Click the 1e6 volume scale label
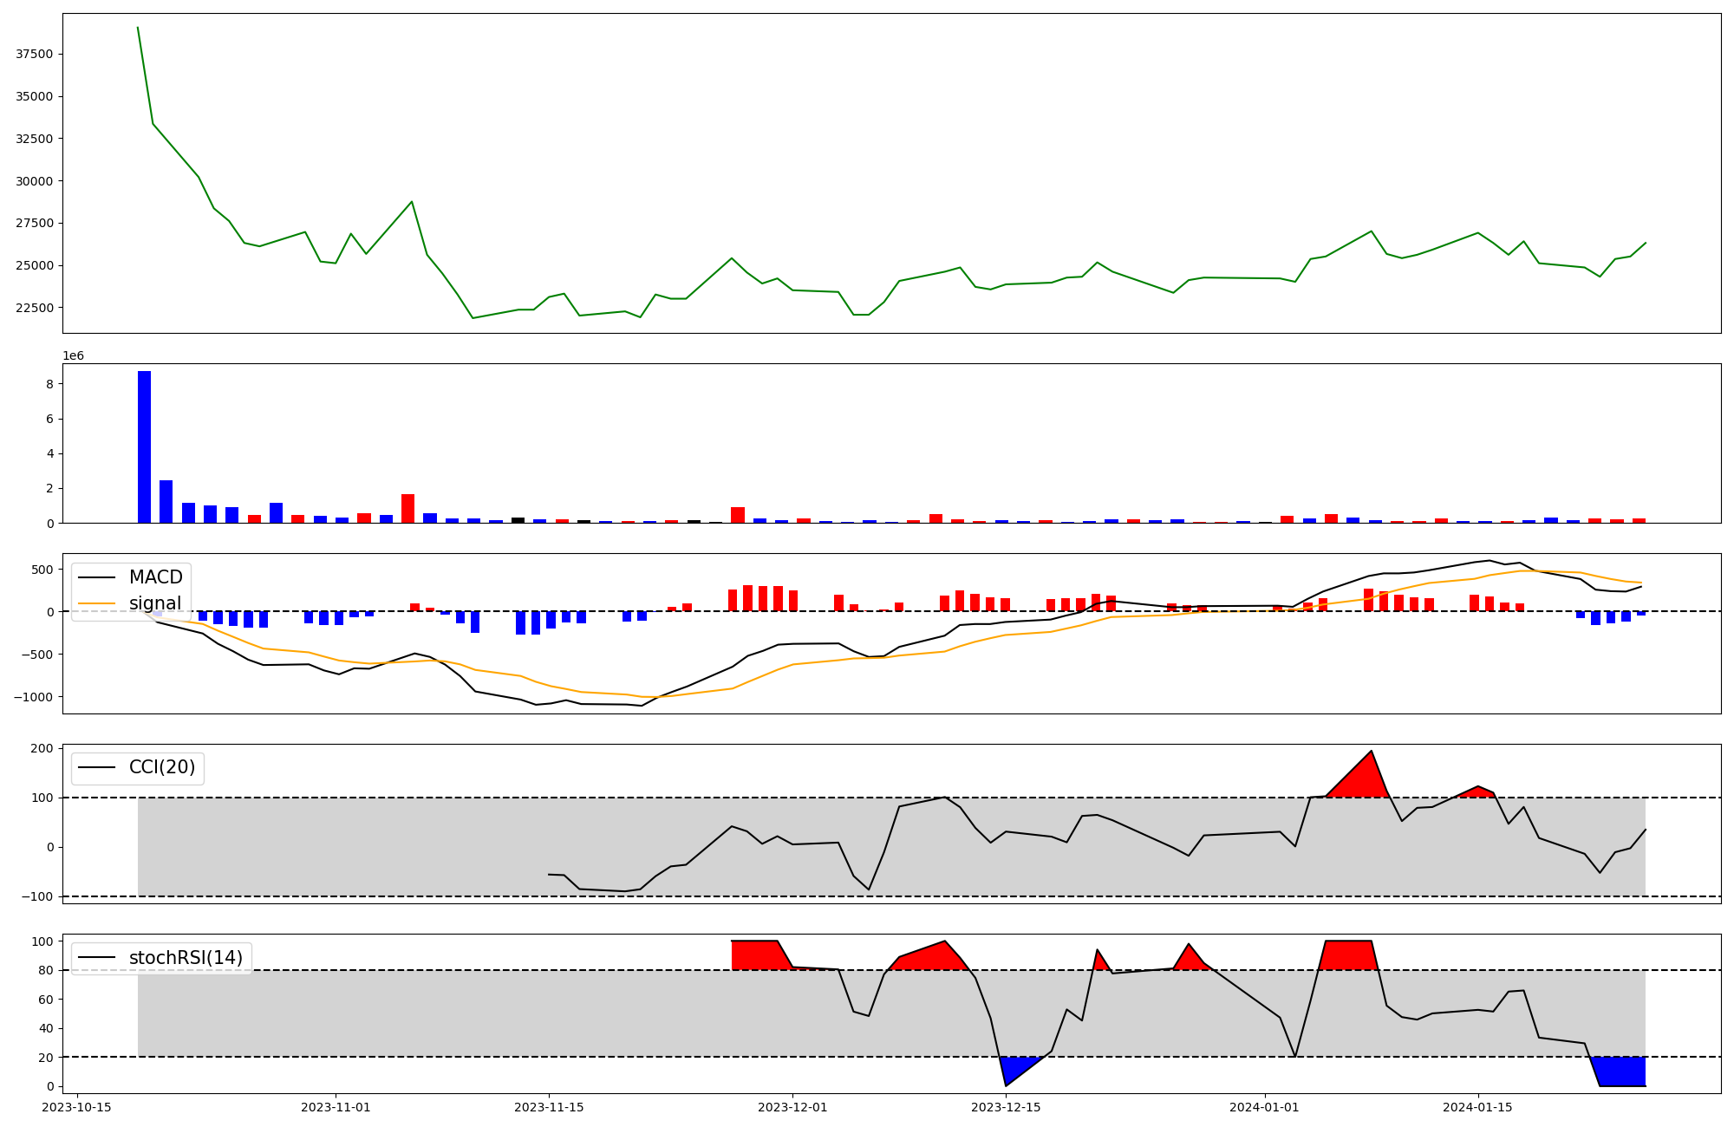 [73, 356]
